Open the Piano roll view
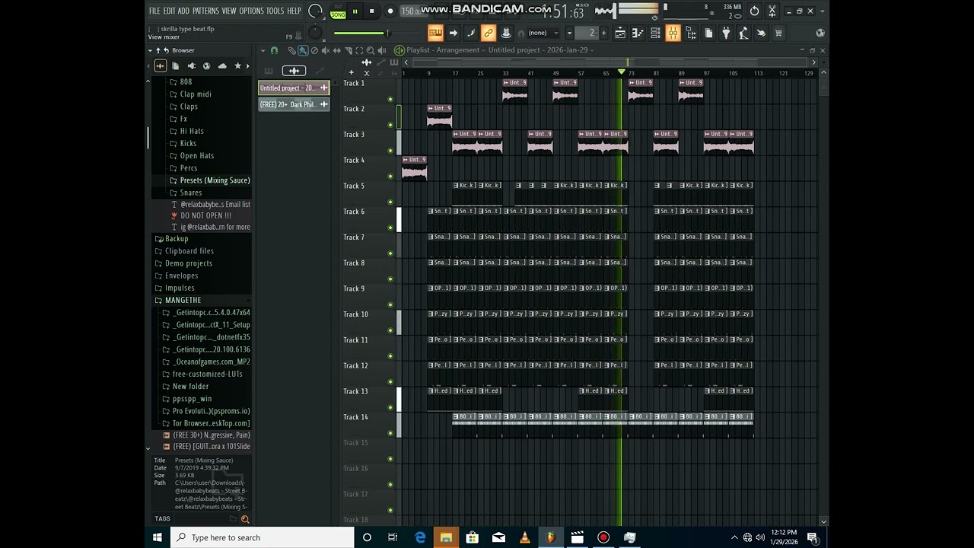The image size is (974, 548). [638, 33]
